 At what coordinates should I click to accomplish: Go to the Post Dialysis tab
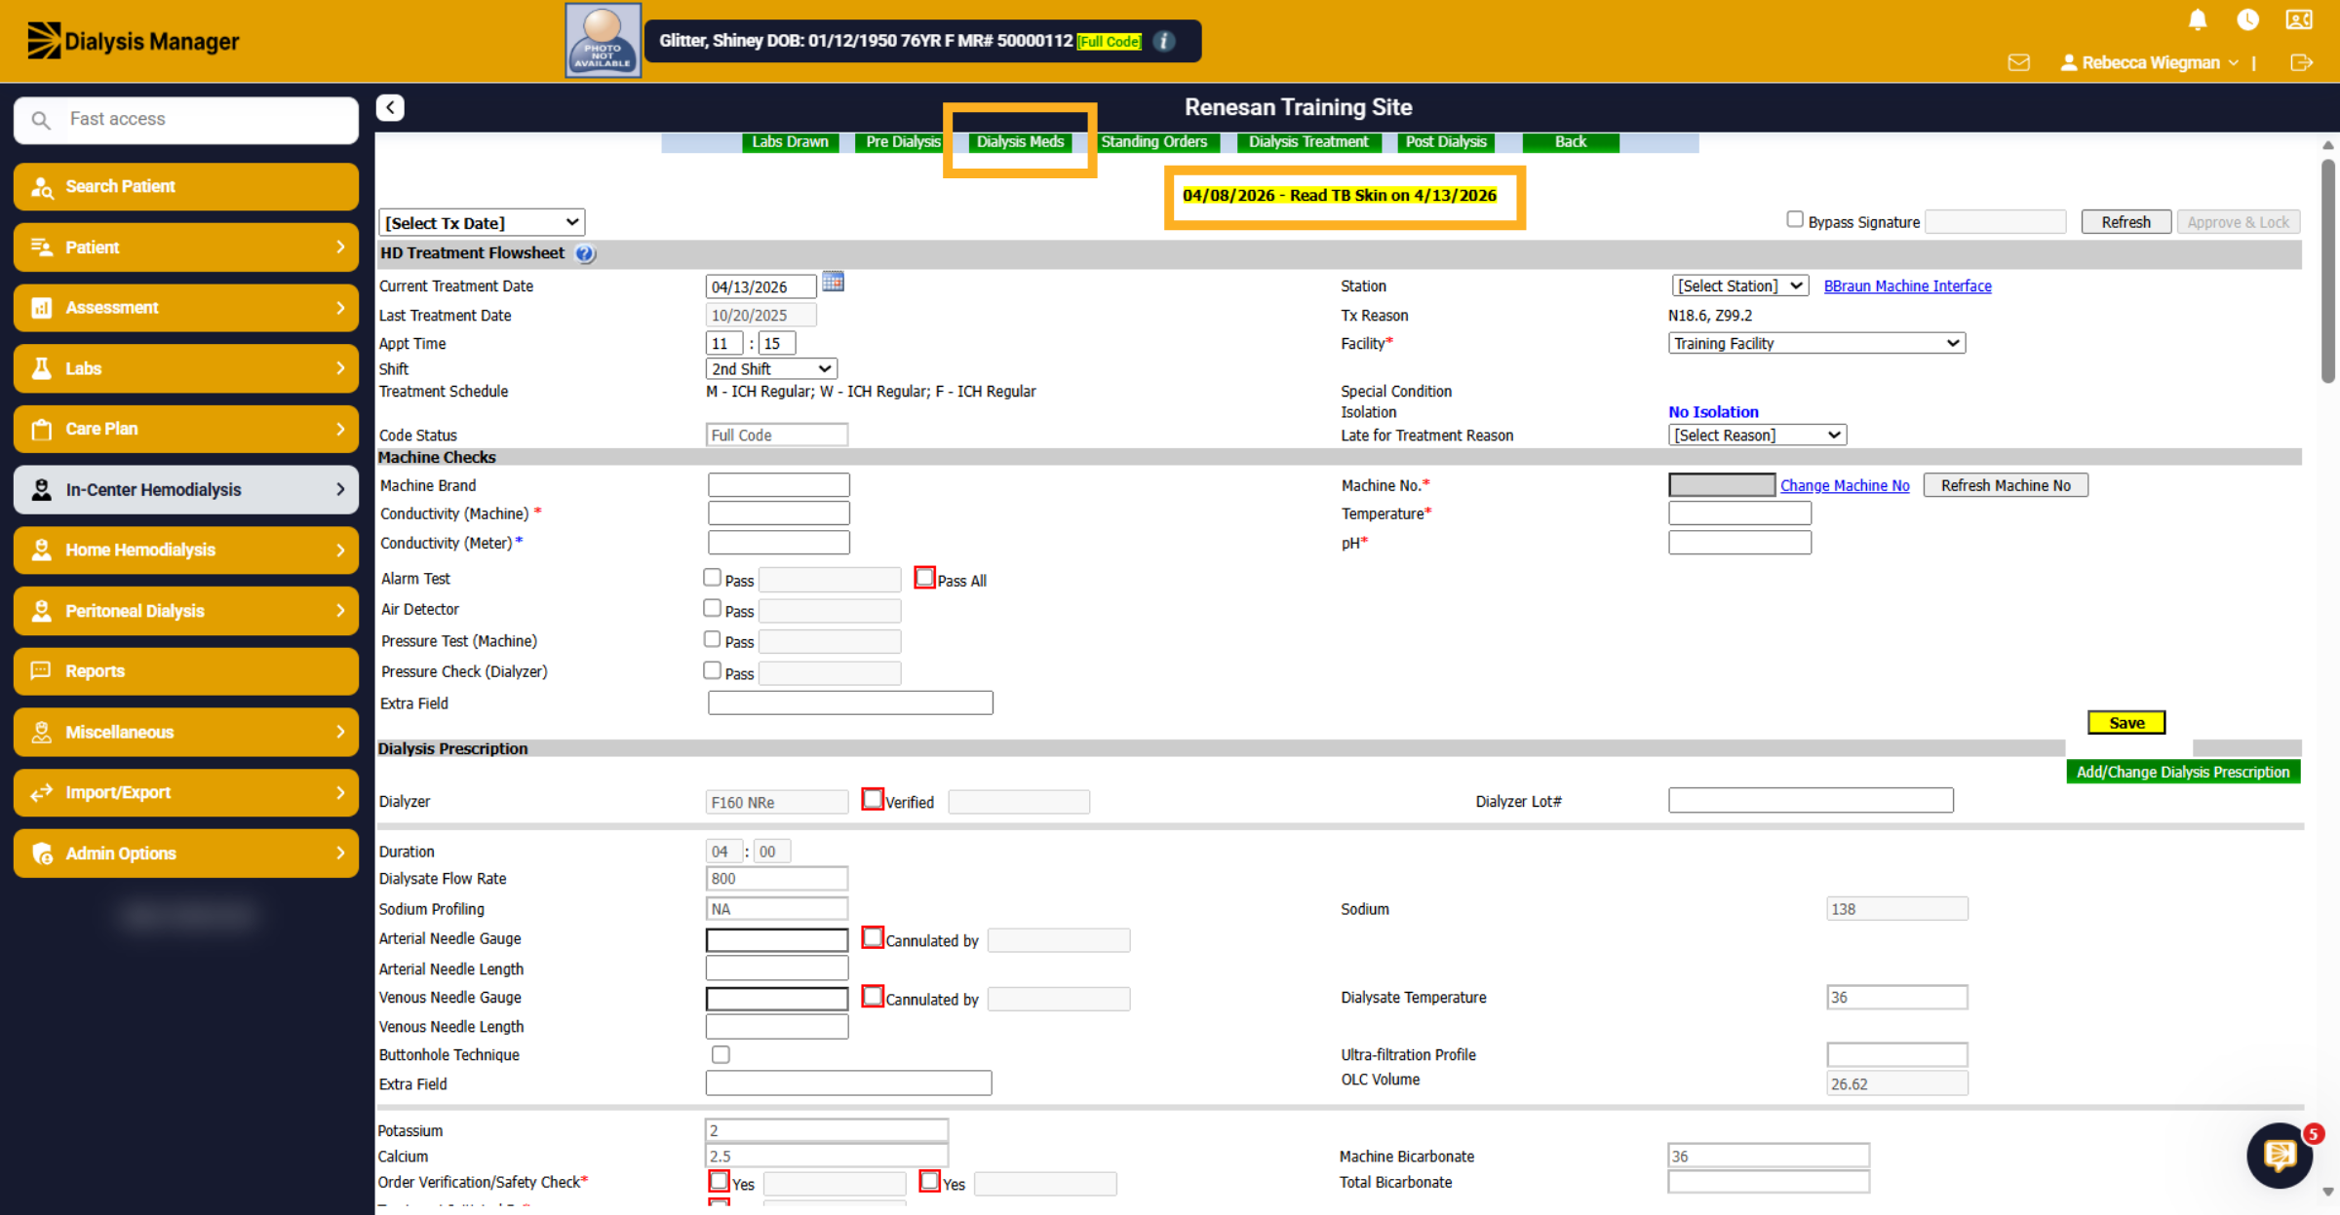[x=1446, y=142]
